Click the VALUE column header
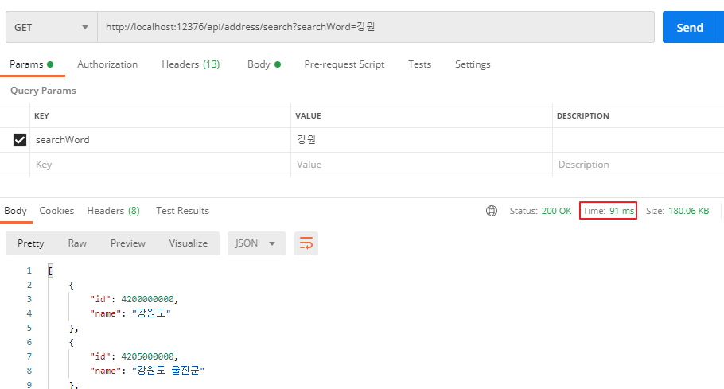The image size is (724, 389). pos(308,116)
